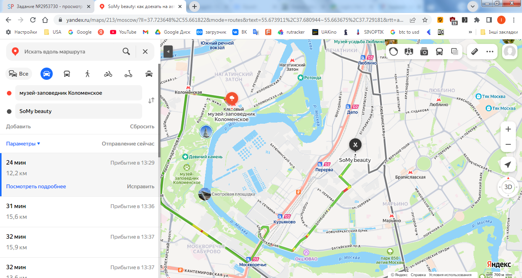This screenshot has width=522, height=278.
Task: Open Посмотреть подробнее route details
Action: pyautogui.click(x=36, y=186)
